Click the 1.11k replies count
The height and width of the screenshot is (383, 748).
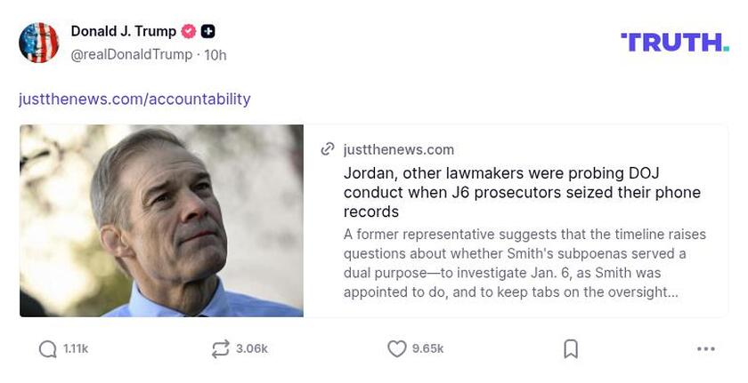(76, 349)
